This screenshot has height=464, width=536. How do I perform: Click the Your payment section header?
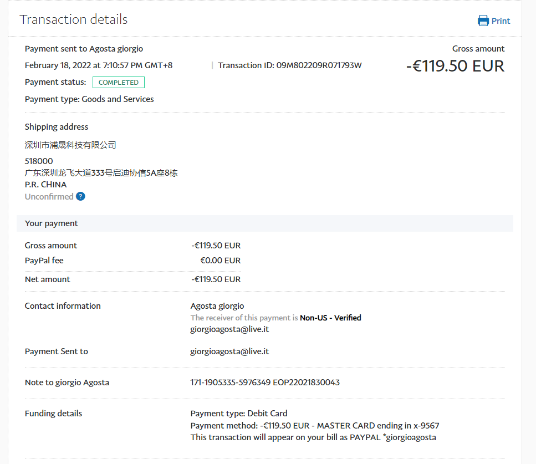click(52, 223)
